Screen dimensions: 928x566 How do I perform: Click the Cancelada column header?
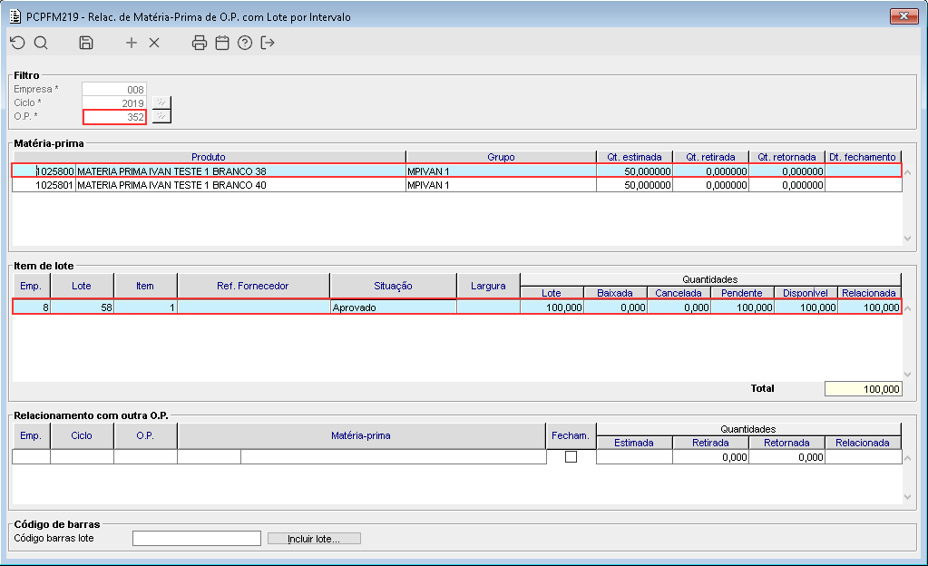(x=679, y=292)
